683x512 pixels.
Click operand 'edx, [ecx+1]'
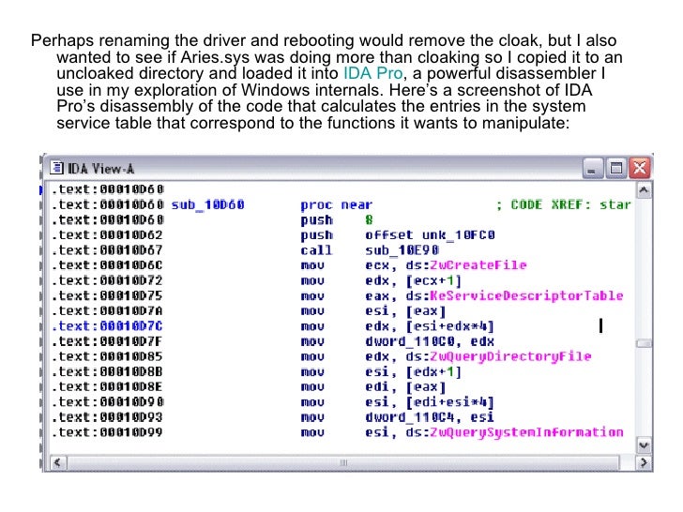pyautogui.click(x=414, y=280)
